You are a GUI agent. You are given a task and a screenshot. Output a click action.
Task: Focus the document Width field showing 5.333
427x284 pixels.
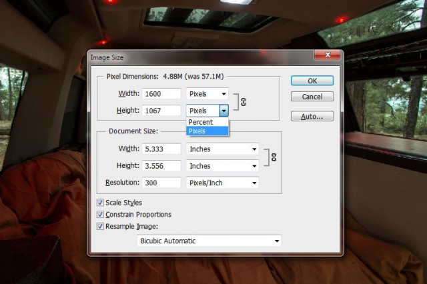pyautogui.click(x=161, y=149)
